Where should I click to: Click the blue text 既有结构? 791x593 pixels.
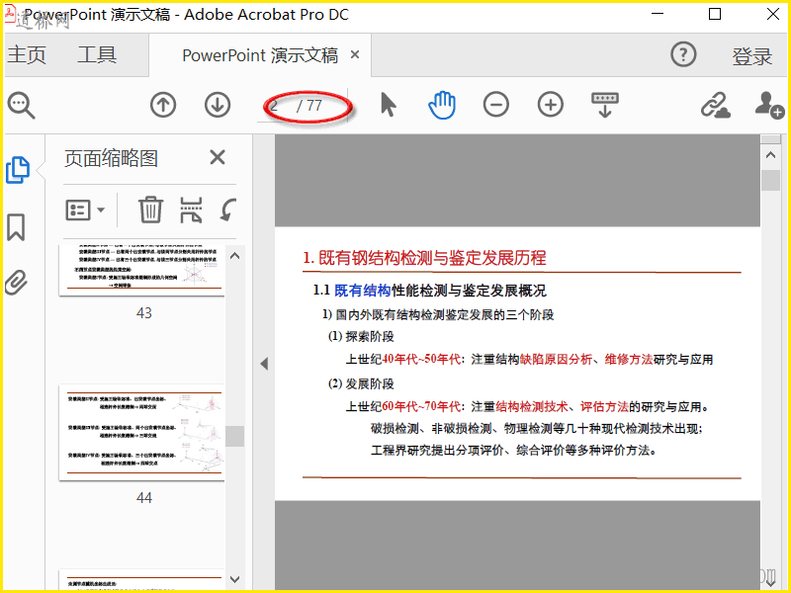pyautogui.click(x=362, y=291)
